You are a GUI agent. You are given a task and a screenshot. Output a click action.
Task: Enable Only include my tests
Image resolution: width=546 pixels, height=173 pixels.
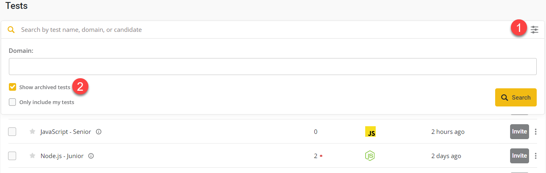click(13, 102)
